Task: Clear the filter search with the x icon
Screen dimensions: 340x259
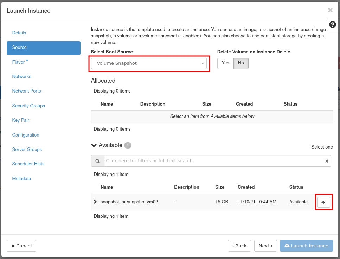Action: point(327,161)
